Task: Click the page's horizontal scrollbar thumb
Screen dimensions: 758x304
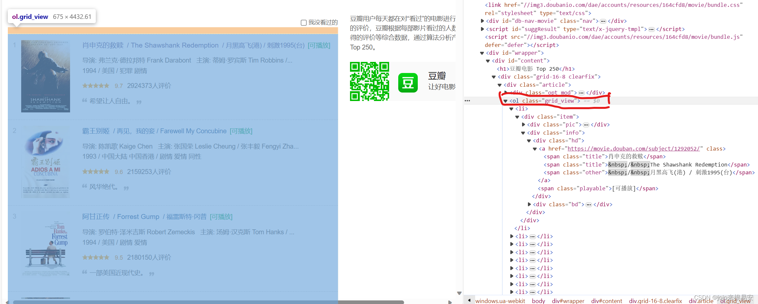Action: tap(209, 302)
